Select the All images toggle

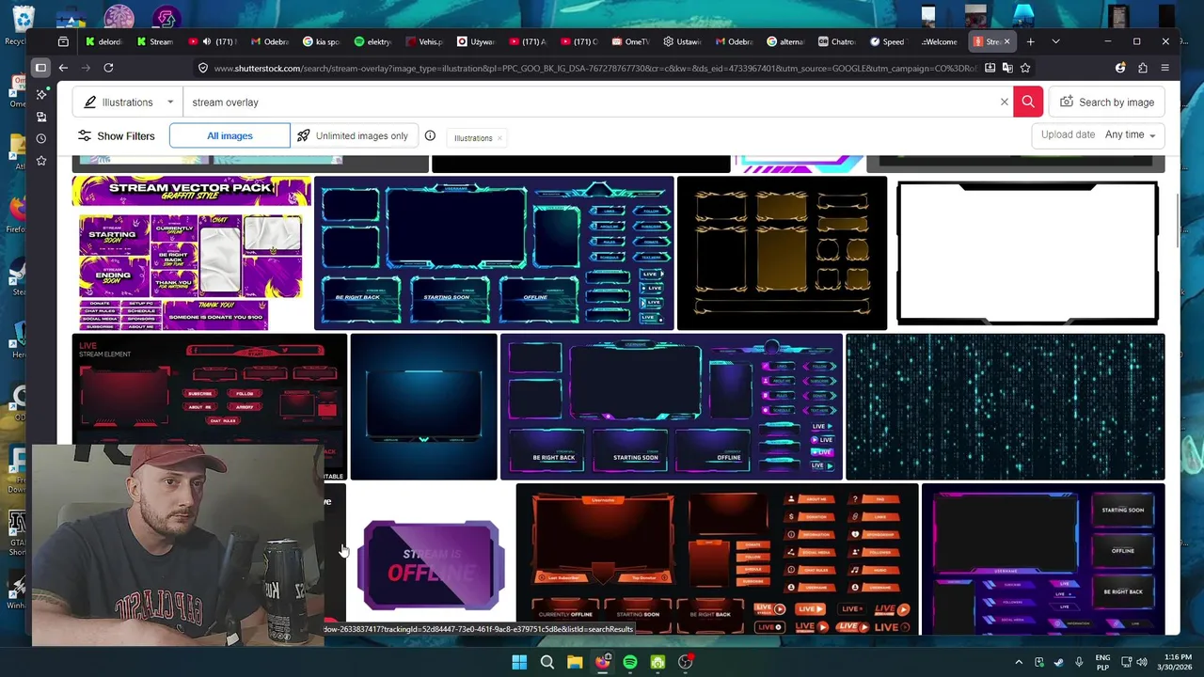click(x=230, y=135)
